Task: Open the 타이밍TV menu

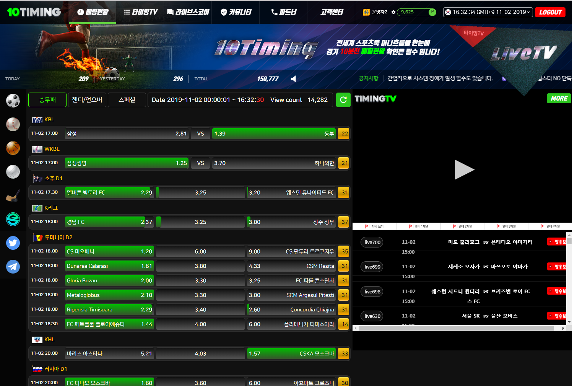Action: pos(140,12)
